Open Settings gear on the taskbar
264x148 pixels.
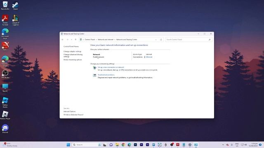tap(190, 145)
